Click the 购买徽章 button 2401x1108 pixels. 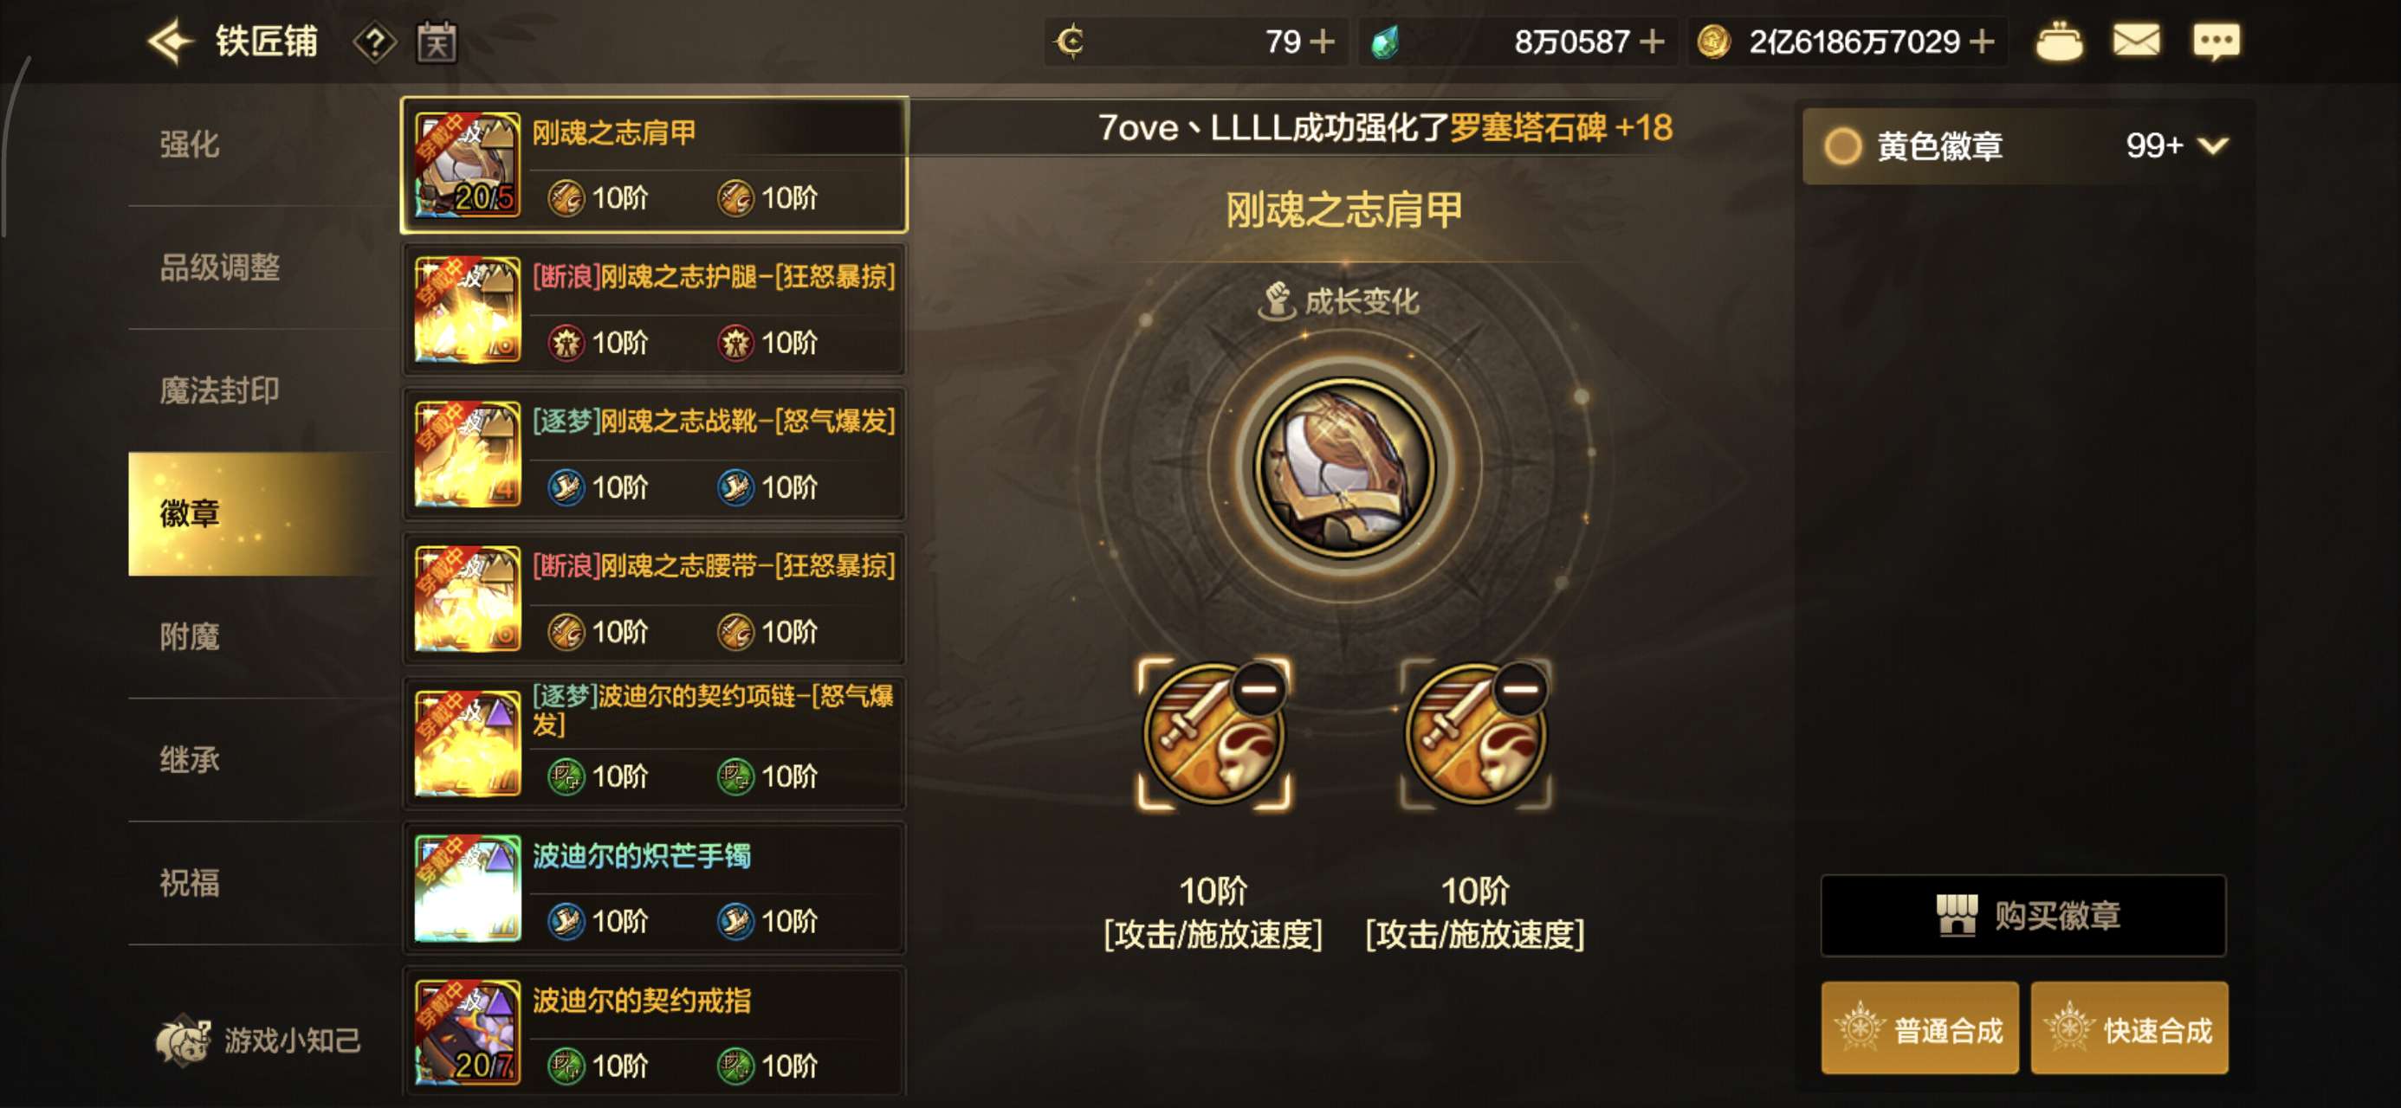click(x=2023, y=915)
